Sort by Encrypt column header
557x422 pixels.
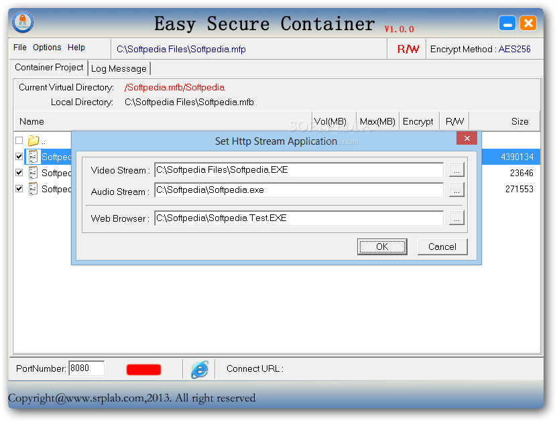click(x=419, y=121)
